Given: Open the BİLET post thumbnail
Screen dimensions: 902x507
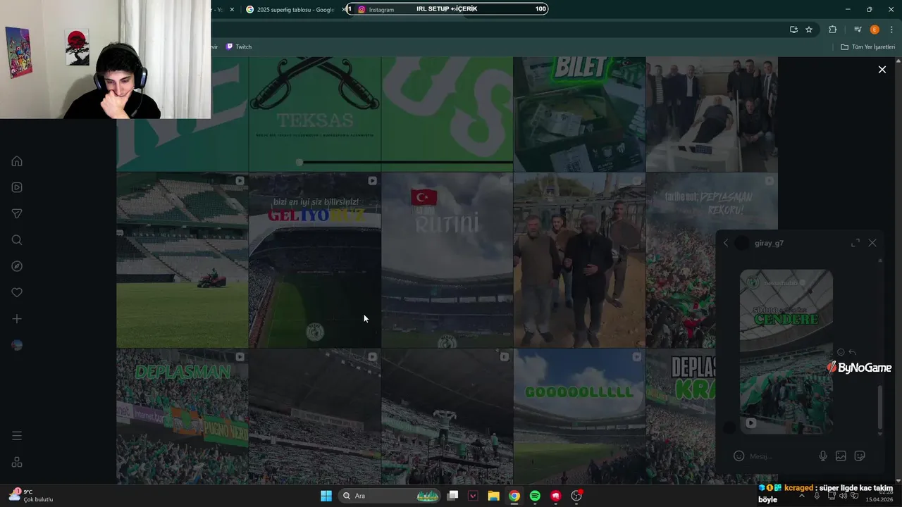Looking at the screenshot, I should [579, 114].
